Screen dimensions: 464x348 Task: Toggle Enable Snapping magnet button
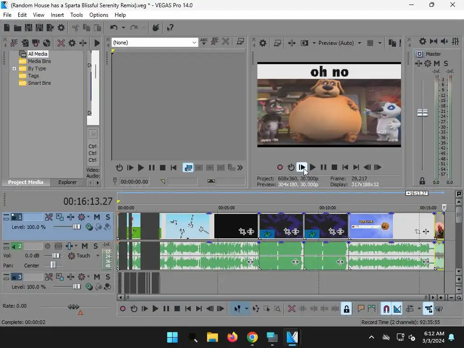386,309
